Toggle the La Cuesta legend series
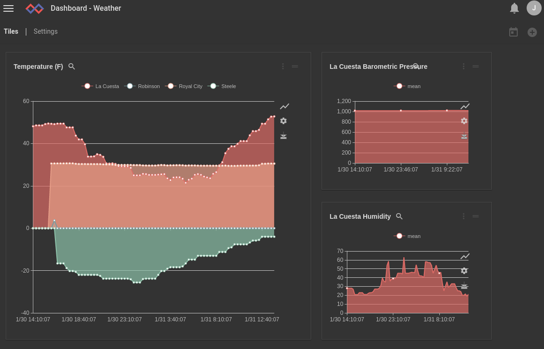 coord(100,86)
